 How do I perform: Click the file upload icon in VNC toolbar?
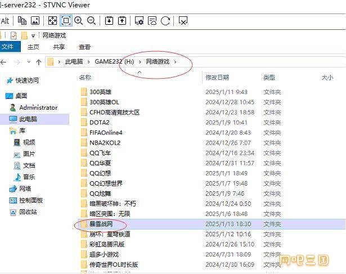pos(122,21)
